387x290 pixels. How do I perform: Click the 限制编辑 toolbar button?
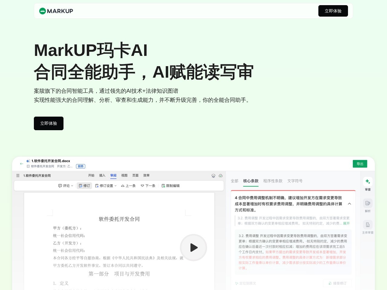click(x=171, y=186)
